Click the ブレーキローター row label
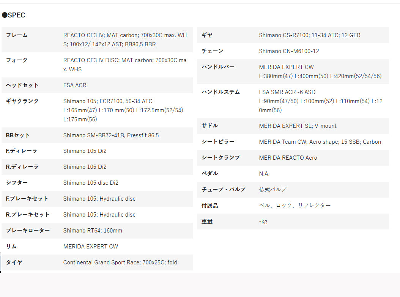 28,231
